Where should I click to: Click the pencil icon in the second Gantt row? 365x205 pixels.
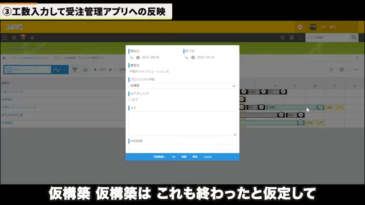tap(242, 99)
